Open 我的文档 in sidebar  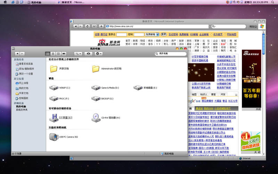point(22,88)
